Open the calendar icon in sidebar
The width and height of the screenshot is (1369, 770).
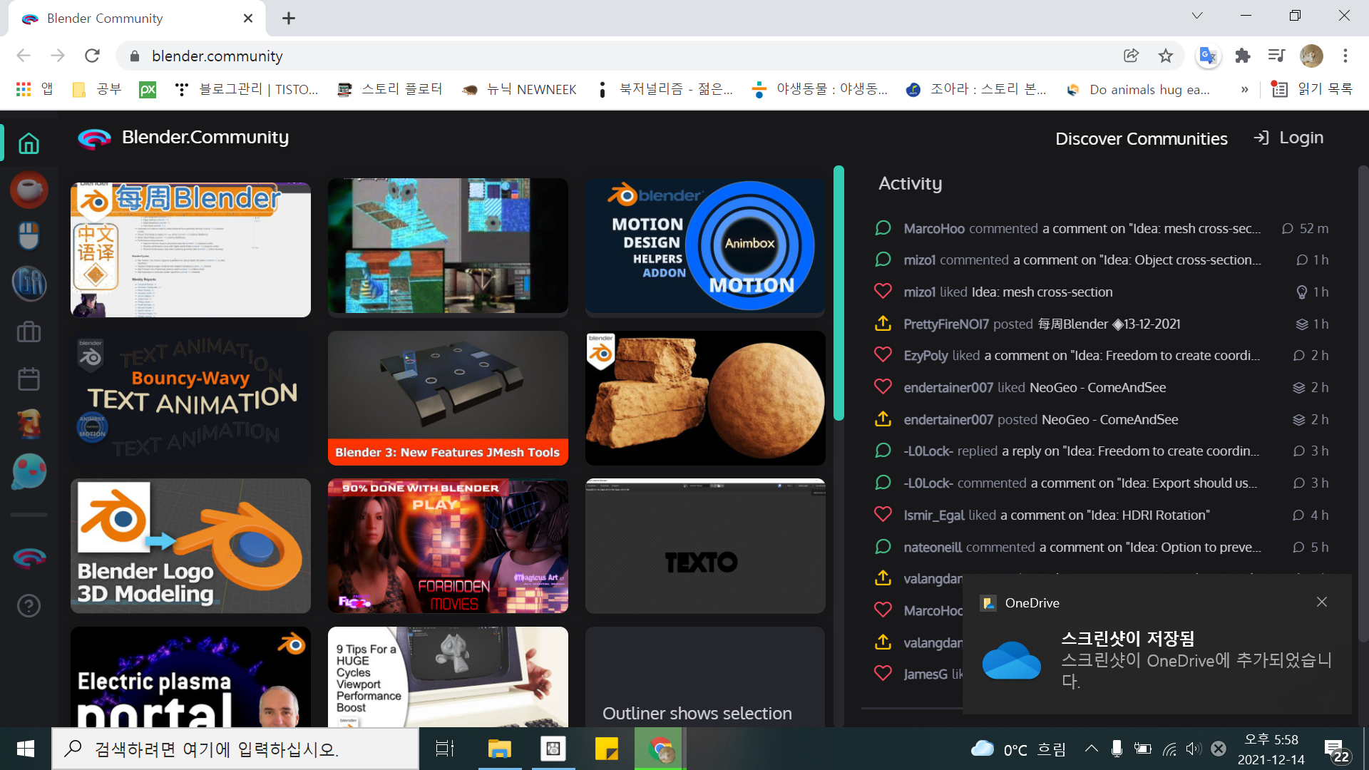(x=29, y=379)
